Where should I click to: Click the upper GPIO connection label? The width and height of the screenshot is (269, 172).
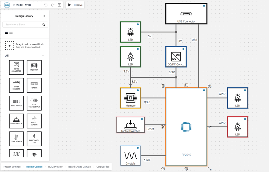(222, 94)
